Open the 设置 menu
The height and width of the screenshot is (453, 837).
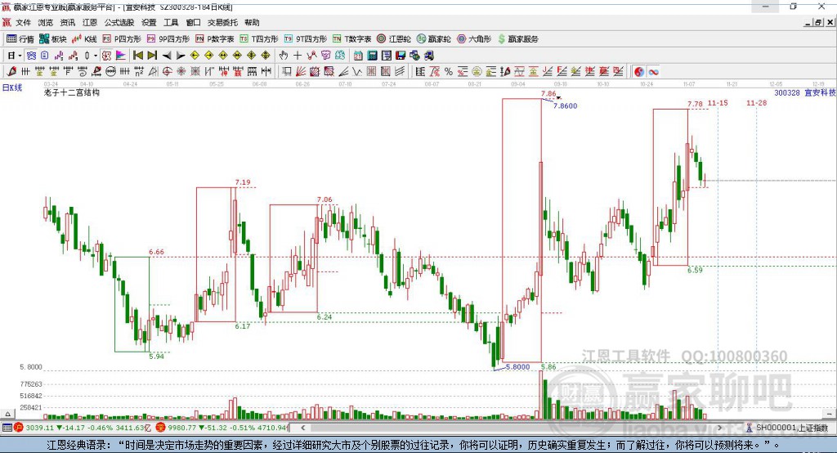coord(149,22)
